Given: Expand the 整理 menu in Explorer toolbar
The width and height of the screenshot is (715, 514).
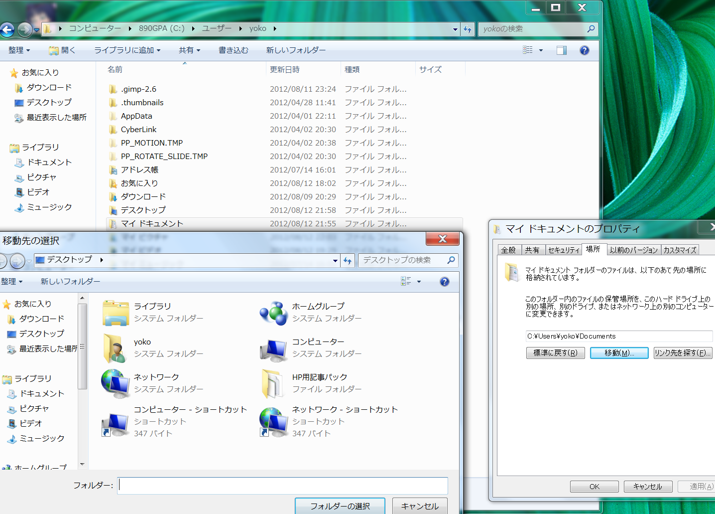Looking at the screenshot, I should point(19,50).
